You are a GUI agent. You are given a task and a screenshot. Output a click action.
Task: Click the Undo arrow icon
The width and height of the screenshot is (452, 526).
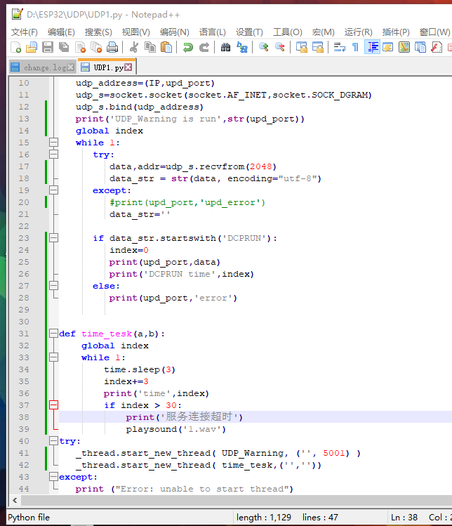tap(187, 48)
